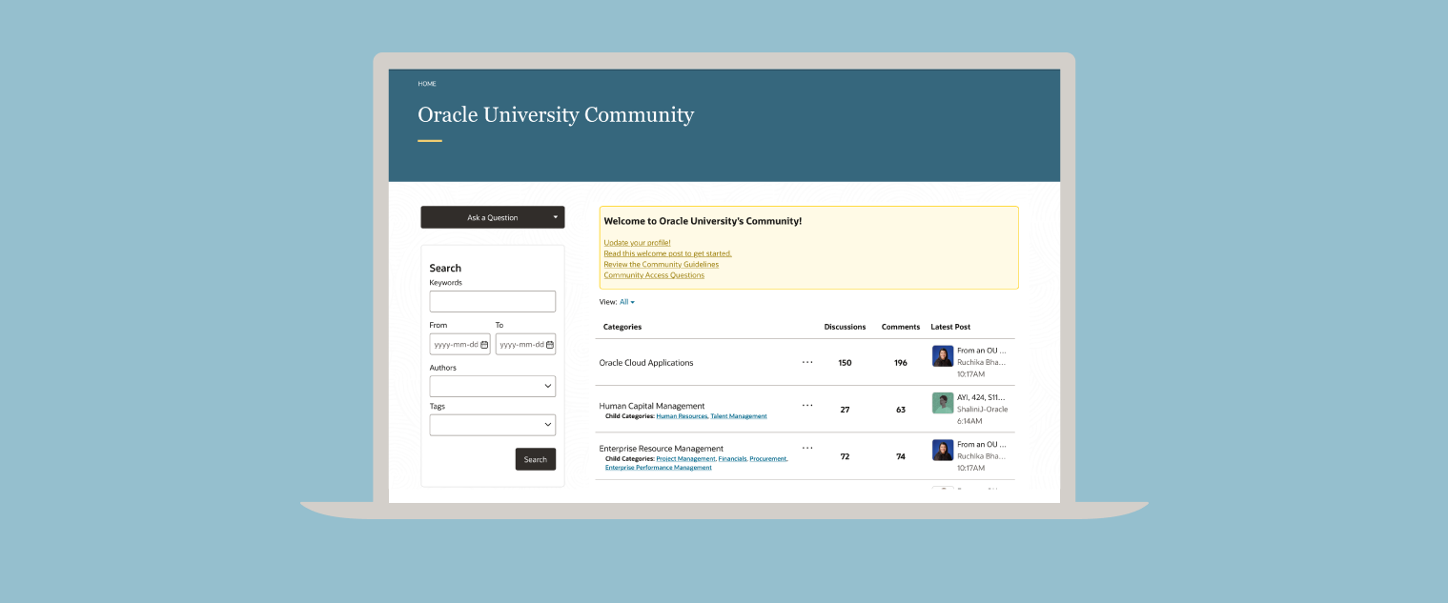Open the Update your profile link
This screenshot has height=603, width=1448.
pyautogui.click(x=637, y=243)
